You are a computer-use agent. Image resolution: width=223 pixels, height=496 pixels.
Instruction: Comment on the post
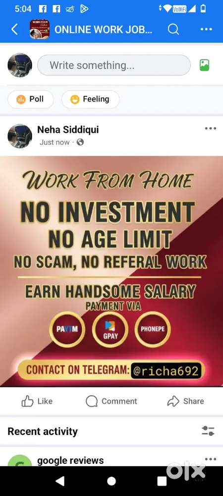[x=111, y=401]
